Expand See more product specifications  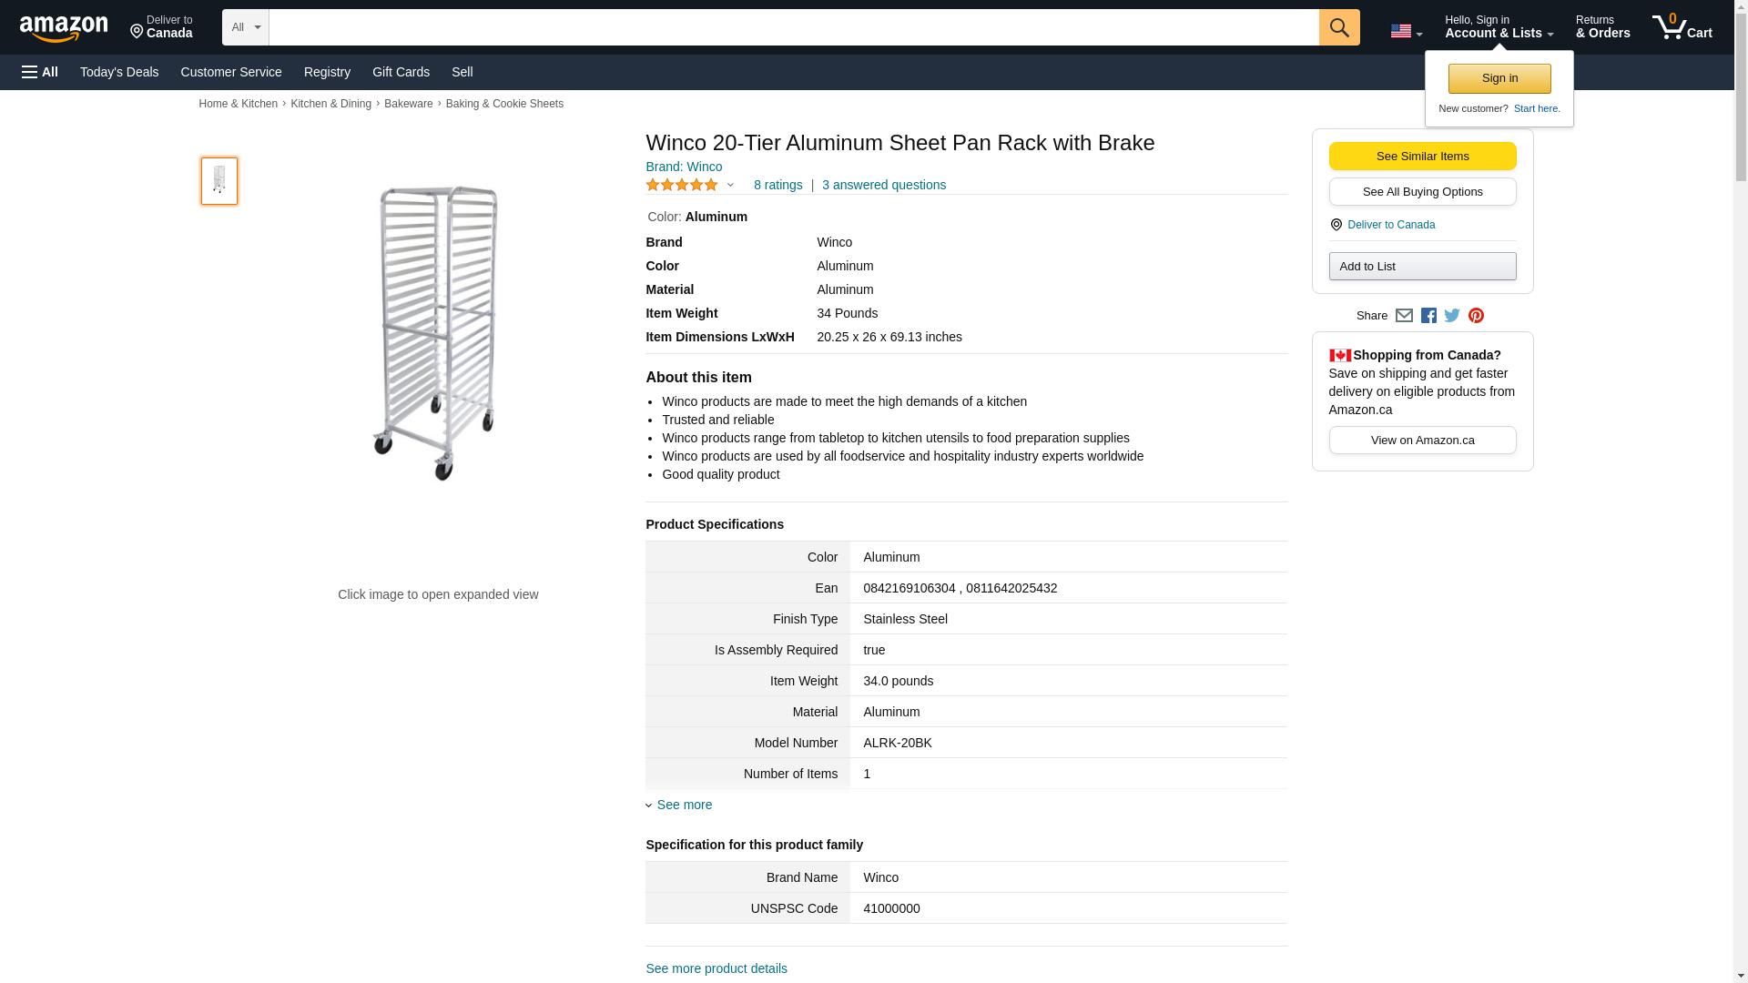tap(684, 805)
